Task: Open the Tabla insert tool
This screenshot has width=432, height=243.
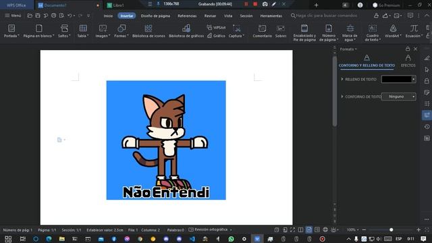Action: (83, 31)
